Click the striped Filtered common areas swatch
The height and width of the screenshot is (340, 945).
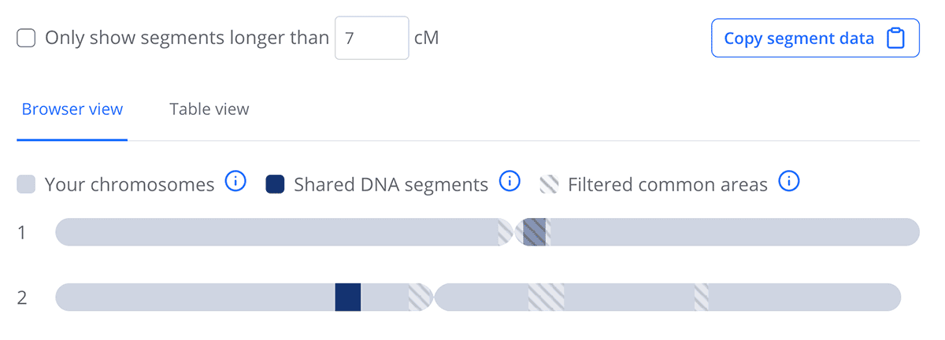coord(549,185)
